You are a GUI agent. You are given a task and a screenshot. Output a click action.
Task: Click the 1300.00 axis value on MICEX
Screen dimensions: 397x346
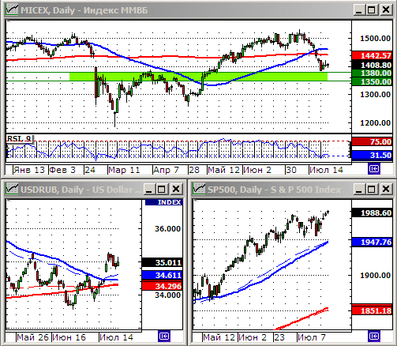pos(375,94)
